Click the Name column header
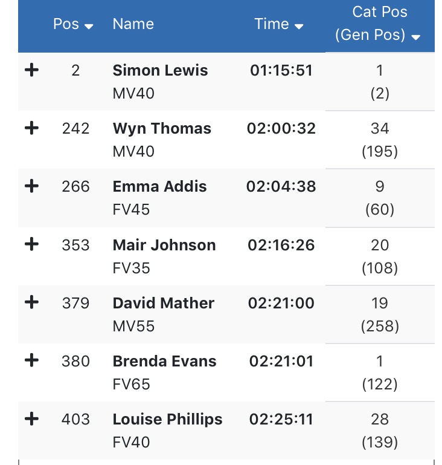This screenshot has width=442, height=465. [x=133, y=24]
